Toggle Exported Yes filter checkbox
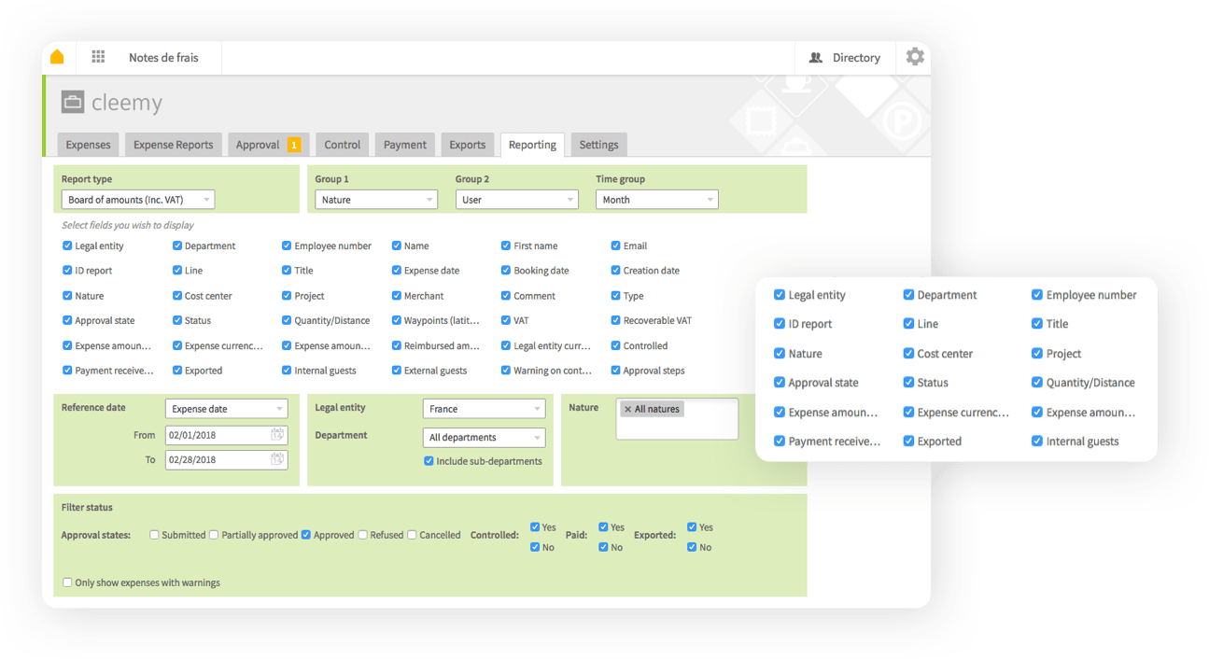Viewport: 1209px width, 659px height. point(692,527)
